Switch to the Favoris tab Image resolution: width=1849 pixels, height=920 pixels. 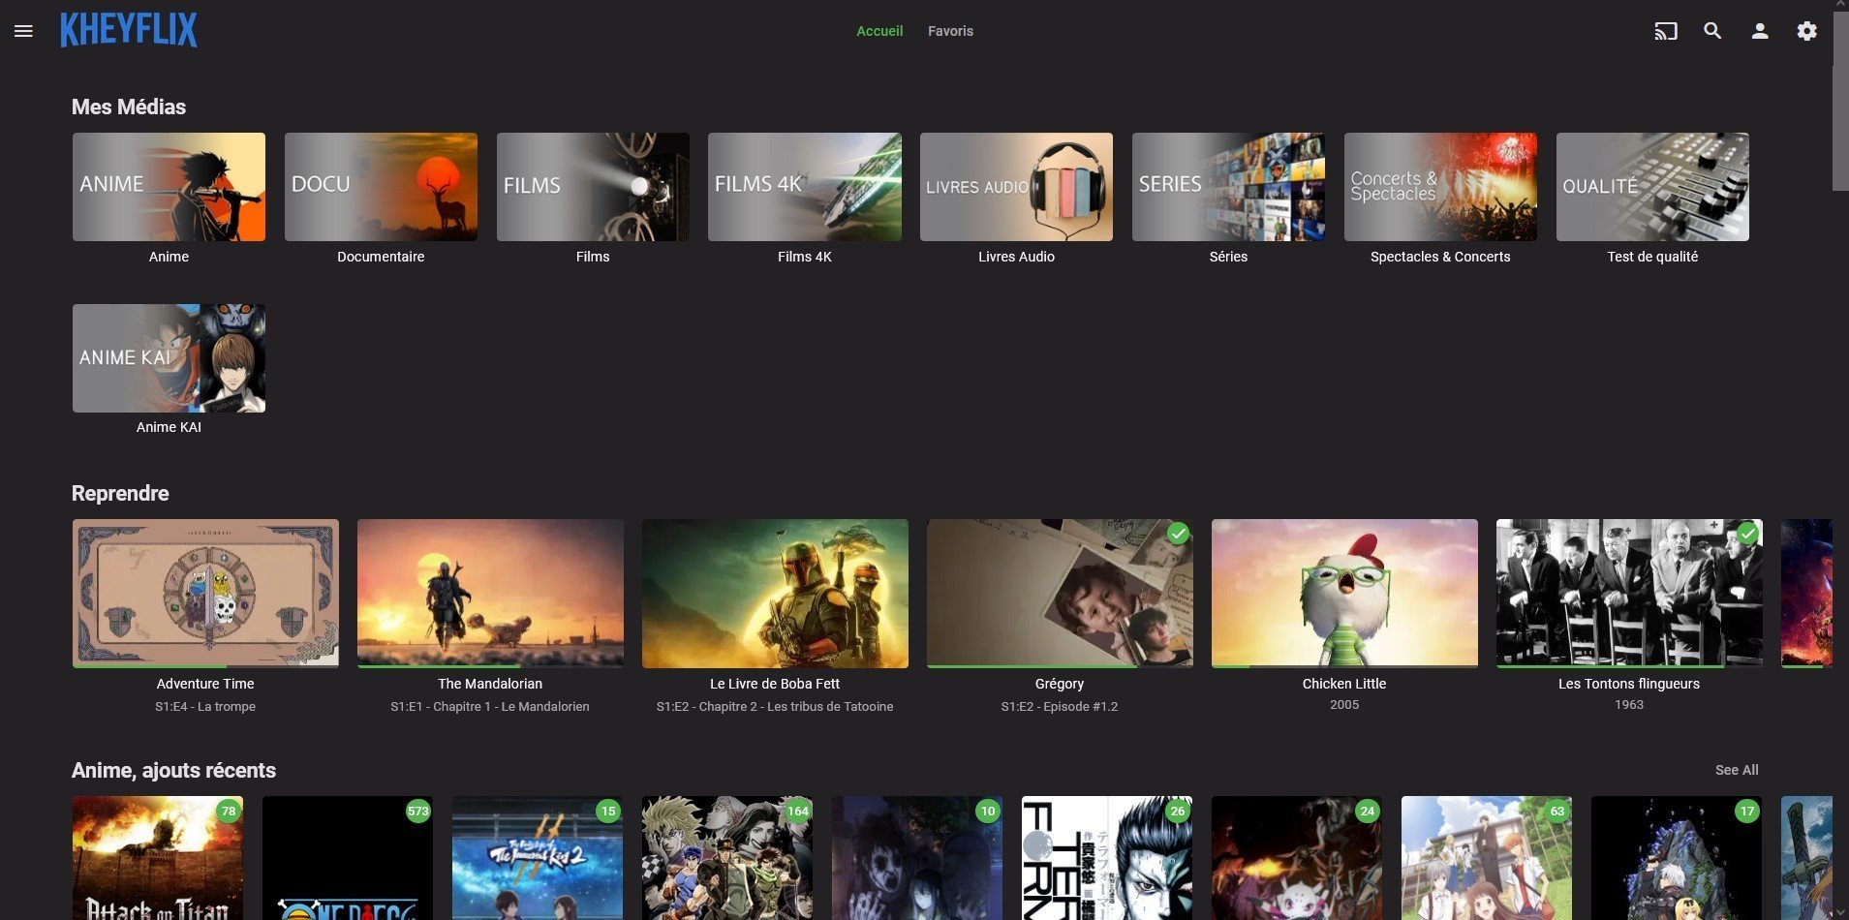tap(950, 31)
